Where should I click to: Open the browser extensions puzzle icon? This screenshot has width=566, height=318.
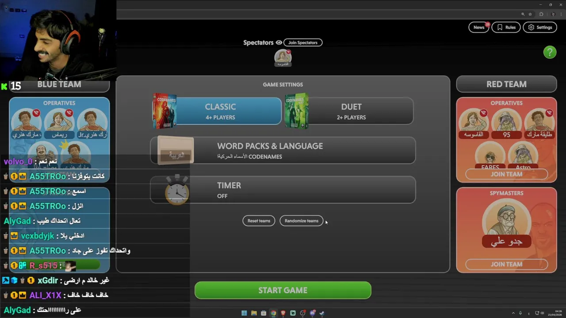click(x=541, y=14)
